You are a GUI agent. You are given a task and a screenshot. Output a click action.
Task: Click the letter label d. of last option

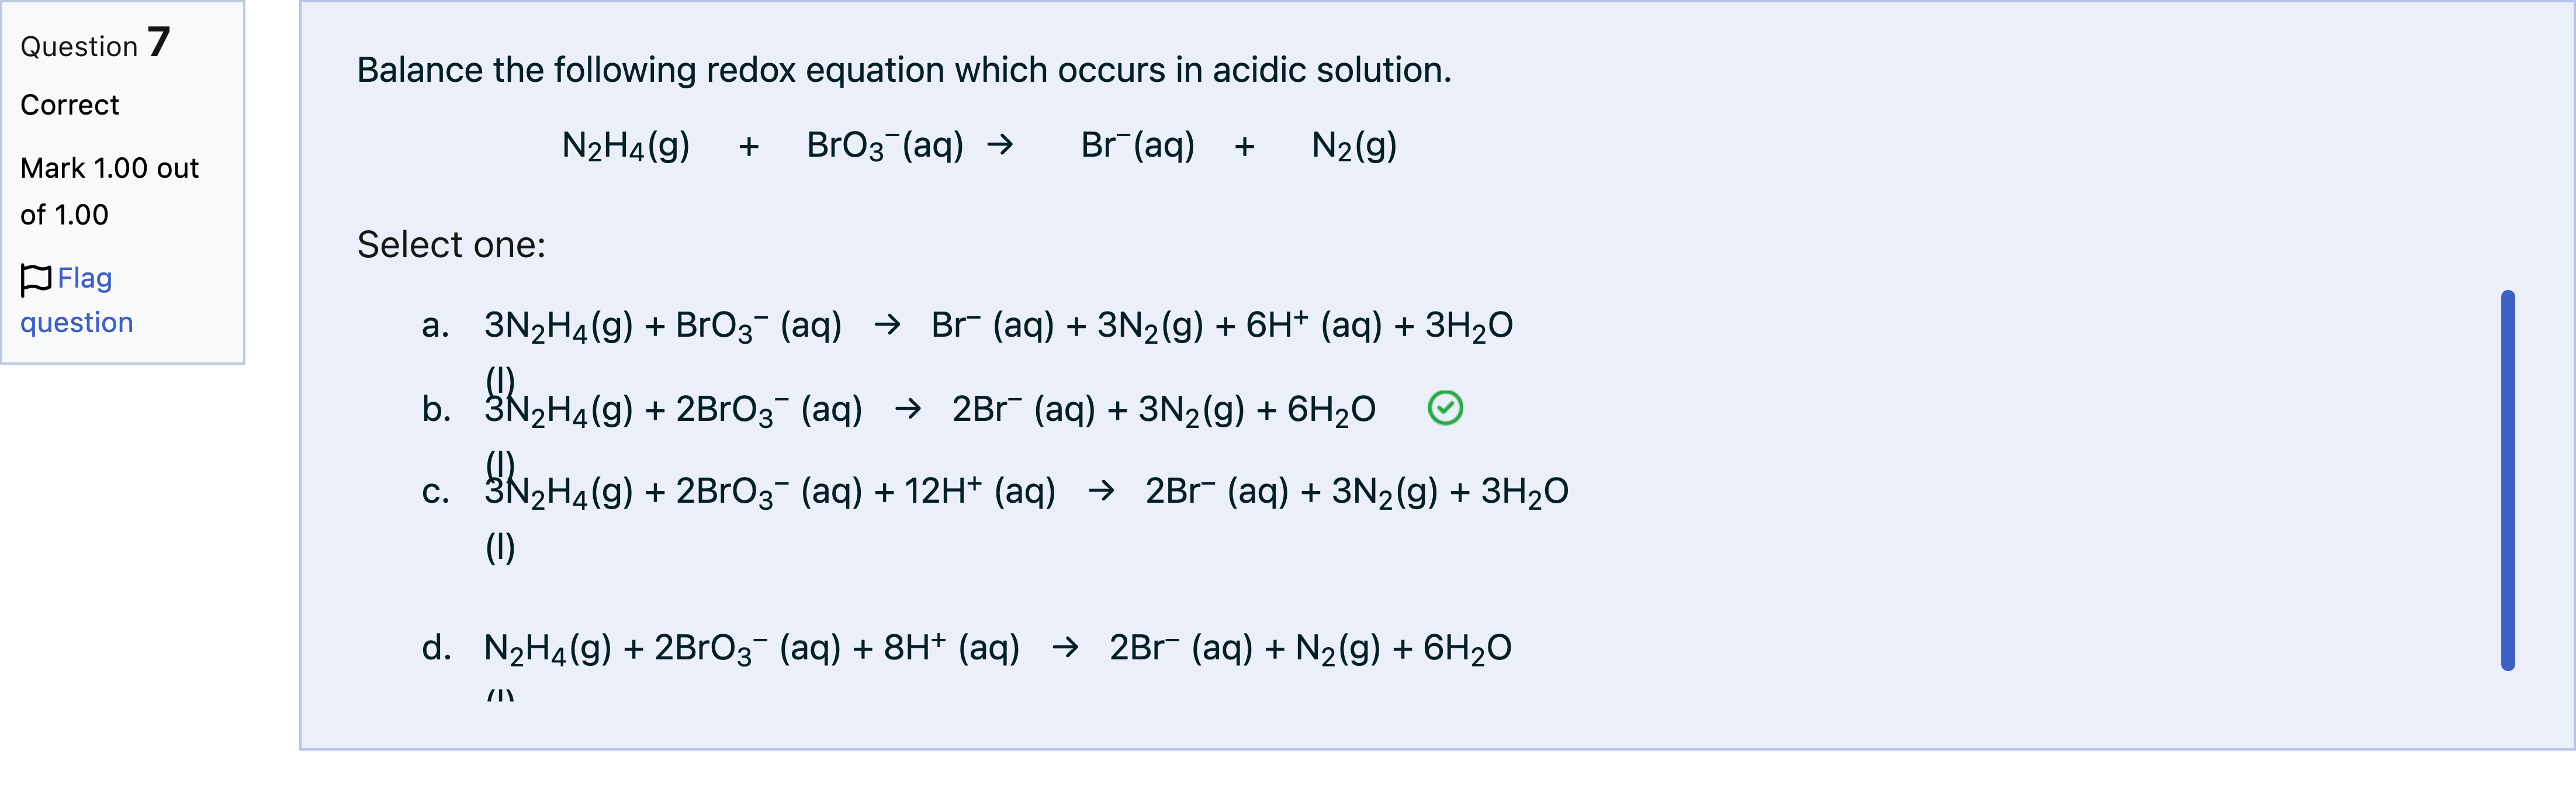436,648
